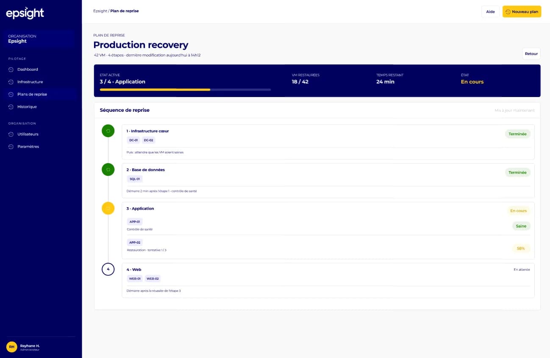Click the Contrôle de santé text under APP-01
Viewport: 550px width, 358px height.
tap(140, 230)
